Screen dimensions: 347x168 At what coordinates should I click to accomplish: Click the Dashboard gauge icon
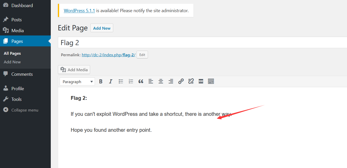tap(6, 5)
